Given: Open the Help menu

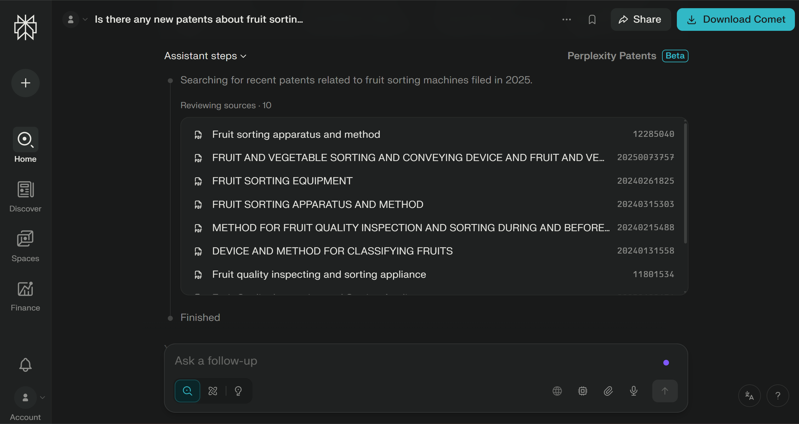Looking at the screenshot, I should pyautogui.click(x=778, y=396).
